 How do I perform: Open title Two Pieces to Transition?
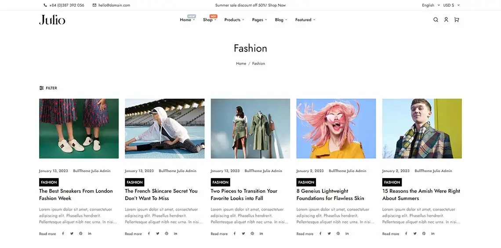pyautogui.click(x=244, y=195)
